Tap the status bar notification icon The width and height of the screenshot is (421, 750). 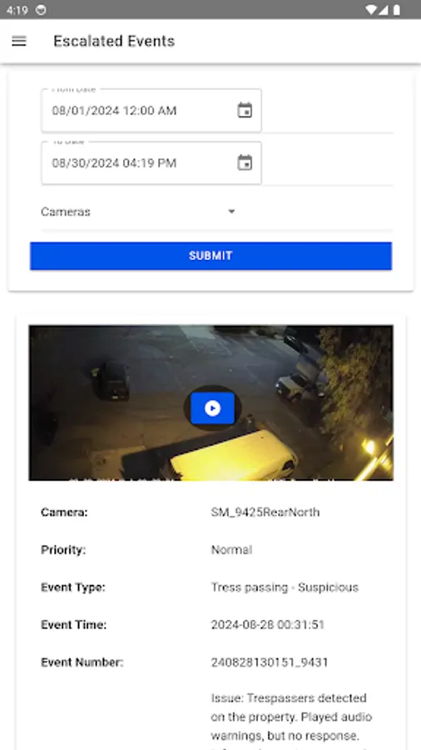tap(41, 9)
